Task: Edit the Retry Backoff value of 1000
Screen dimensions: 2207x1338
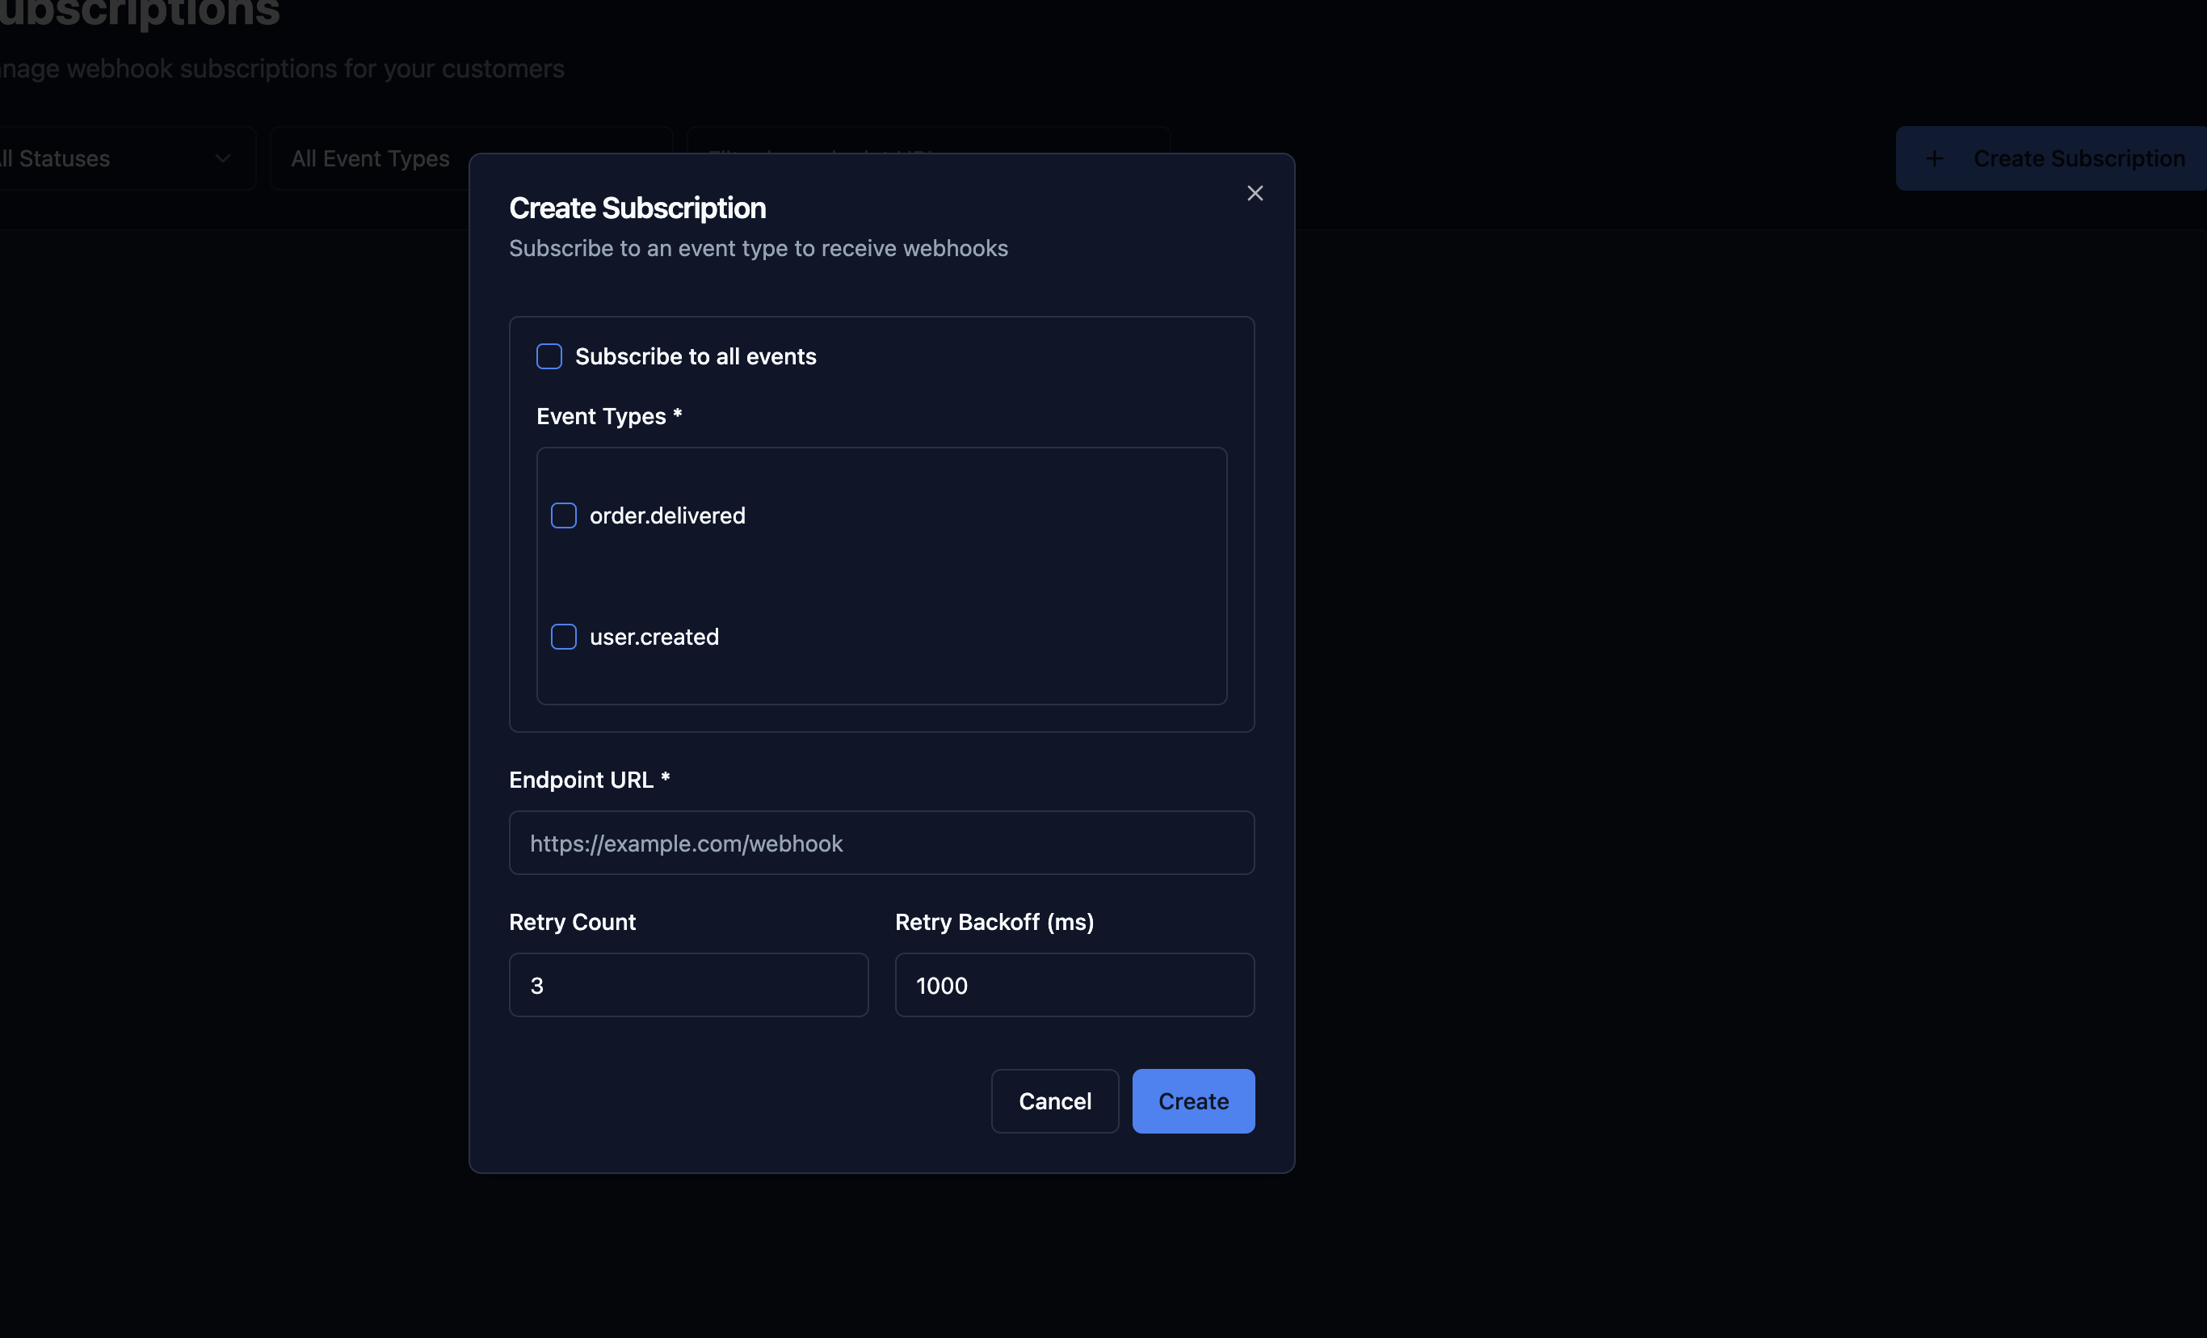Action: 1074,985
